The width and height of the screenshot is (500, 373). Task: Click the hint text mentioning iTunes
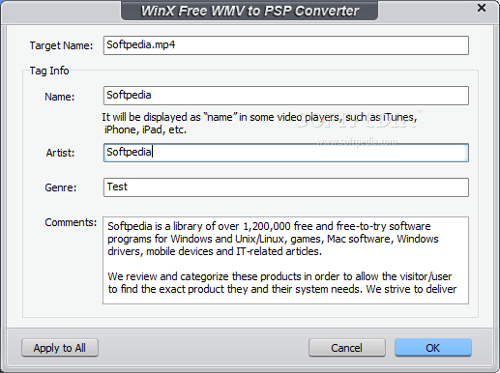259,124
